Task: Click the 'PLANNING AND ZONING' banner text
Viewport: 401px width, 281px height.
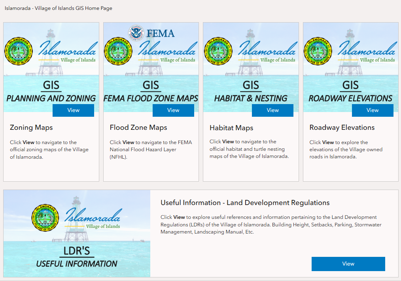Action: 51,98
